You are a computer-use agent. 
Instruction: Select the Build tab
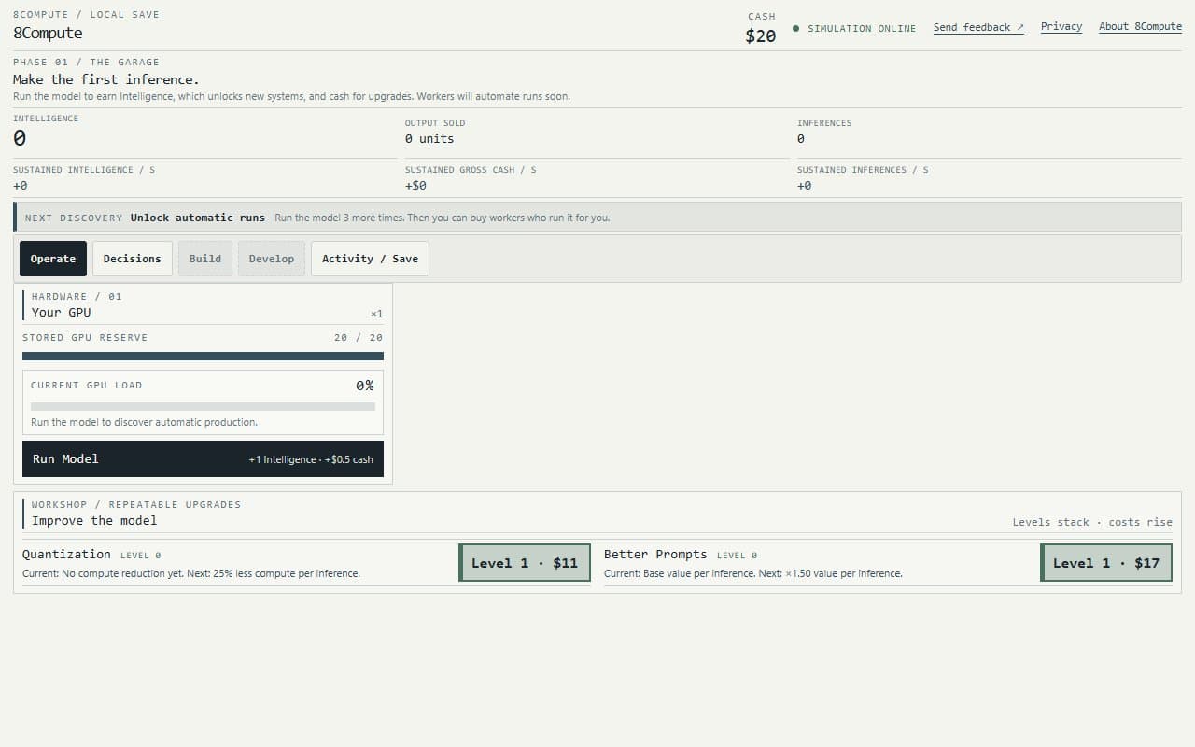pyautogui.click(x=205, y=259)
